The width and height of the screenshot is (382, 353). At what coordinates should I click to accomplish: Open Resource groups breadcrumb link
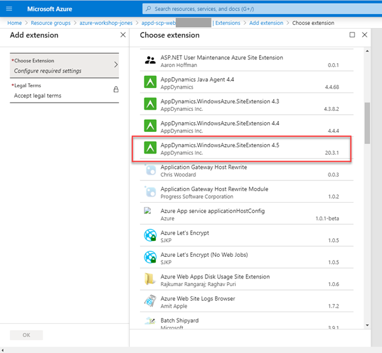[x=50, y=23]
